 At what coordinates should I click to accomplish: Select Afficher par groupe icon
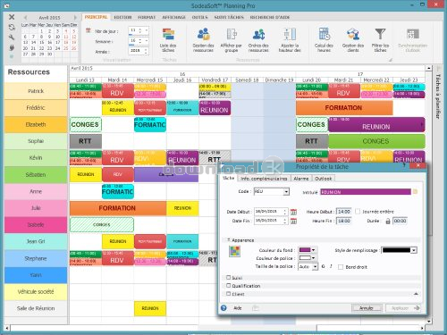point(232,34)
